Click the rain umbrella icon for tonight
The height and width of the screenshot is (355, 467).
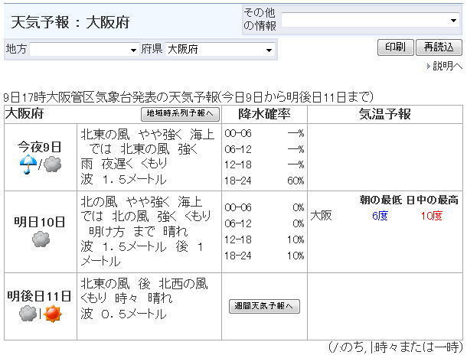28,164
